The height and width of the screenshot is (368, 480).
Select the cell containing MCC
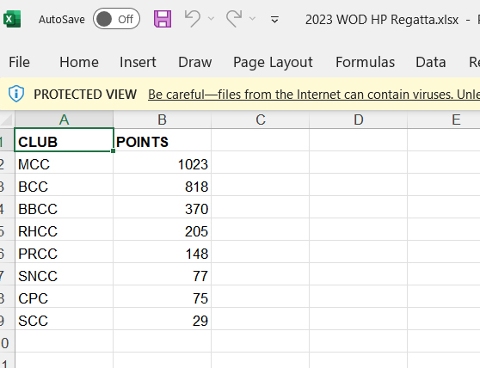(x=64, y=164)
